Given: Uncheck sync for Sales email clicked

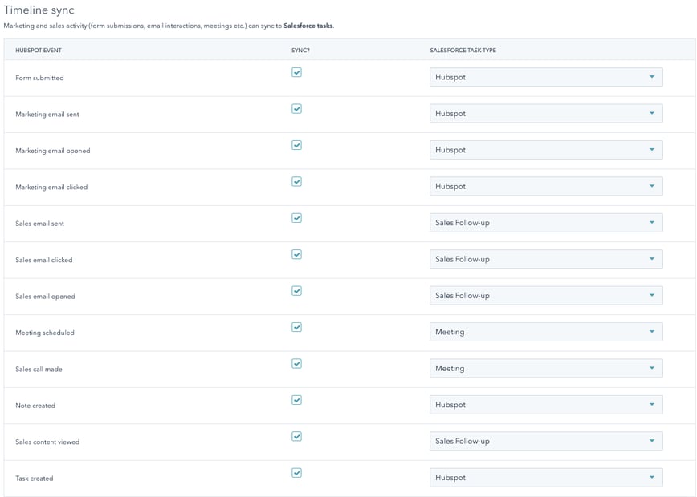Looking at the screenshot, I should pos(296,254).
